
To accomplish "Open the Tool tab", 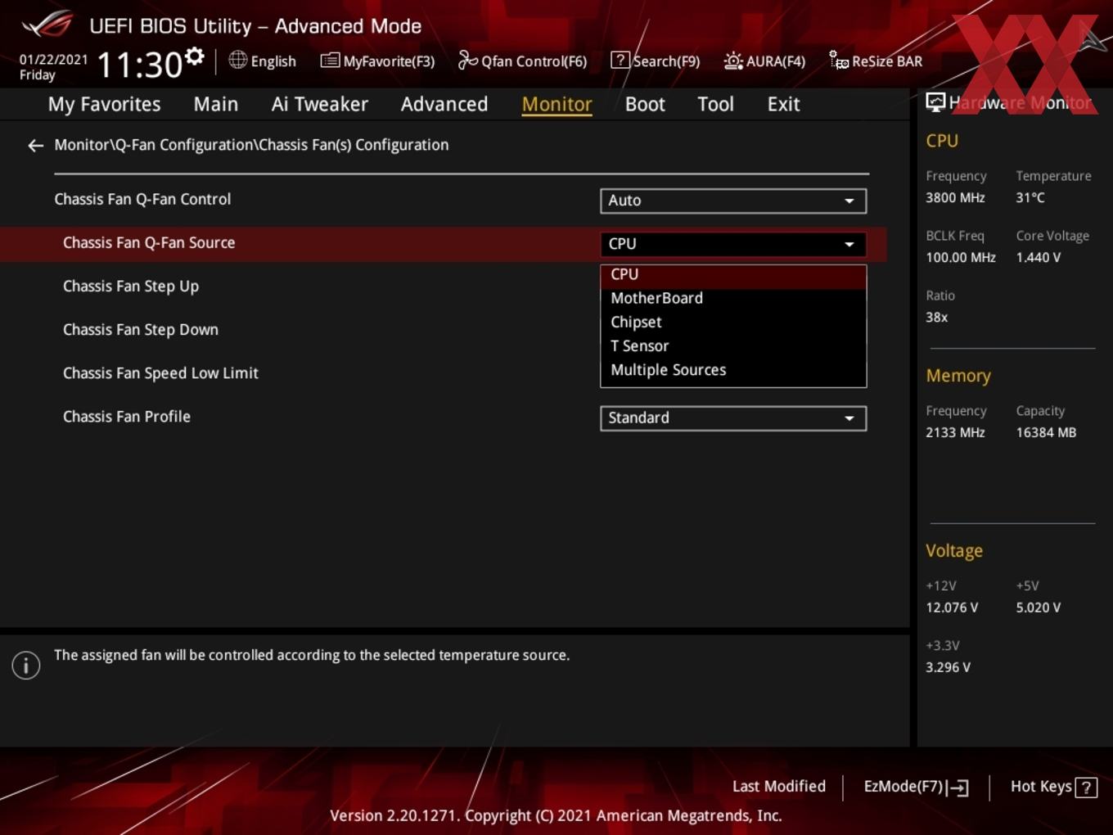I will pos(715,104).
